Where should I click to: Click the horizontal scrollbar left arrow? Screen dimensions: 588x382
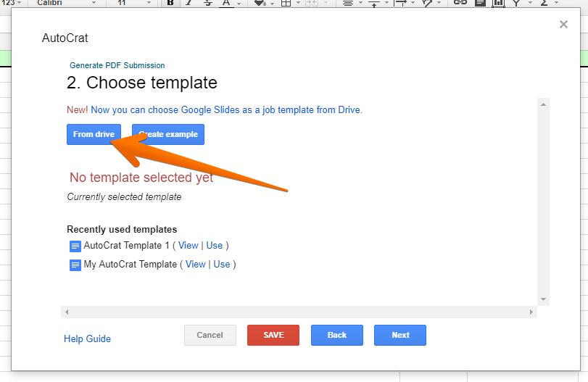pos(67,312)
